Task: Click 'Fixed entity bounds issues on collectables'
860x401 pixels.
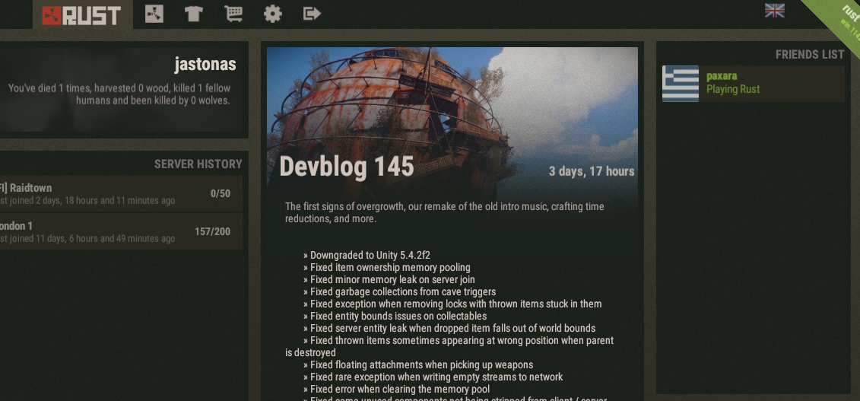Action: click(395, 316)
